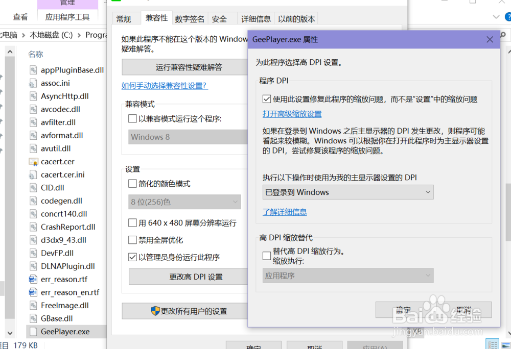Click the GBase.dll file icon
511x349 pixels.
33,318
